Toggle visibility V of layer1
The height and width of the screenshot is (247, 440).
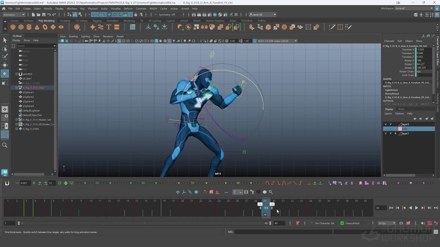[385, 133]
